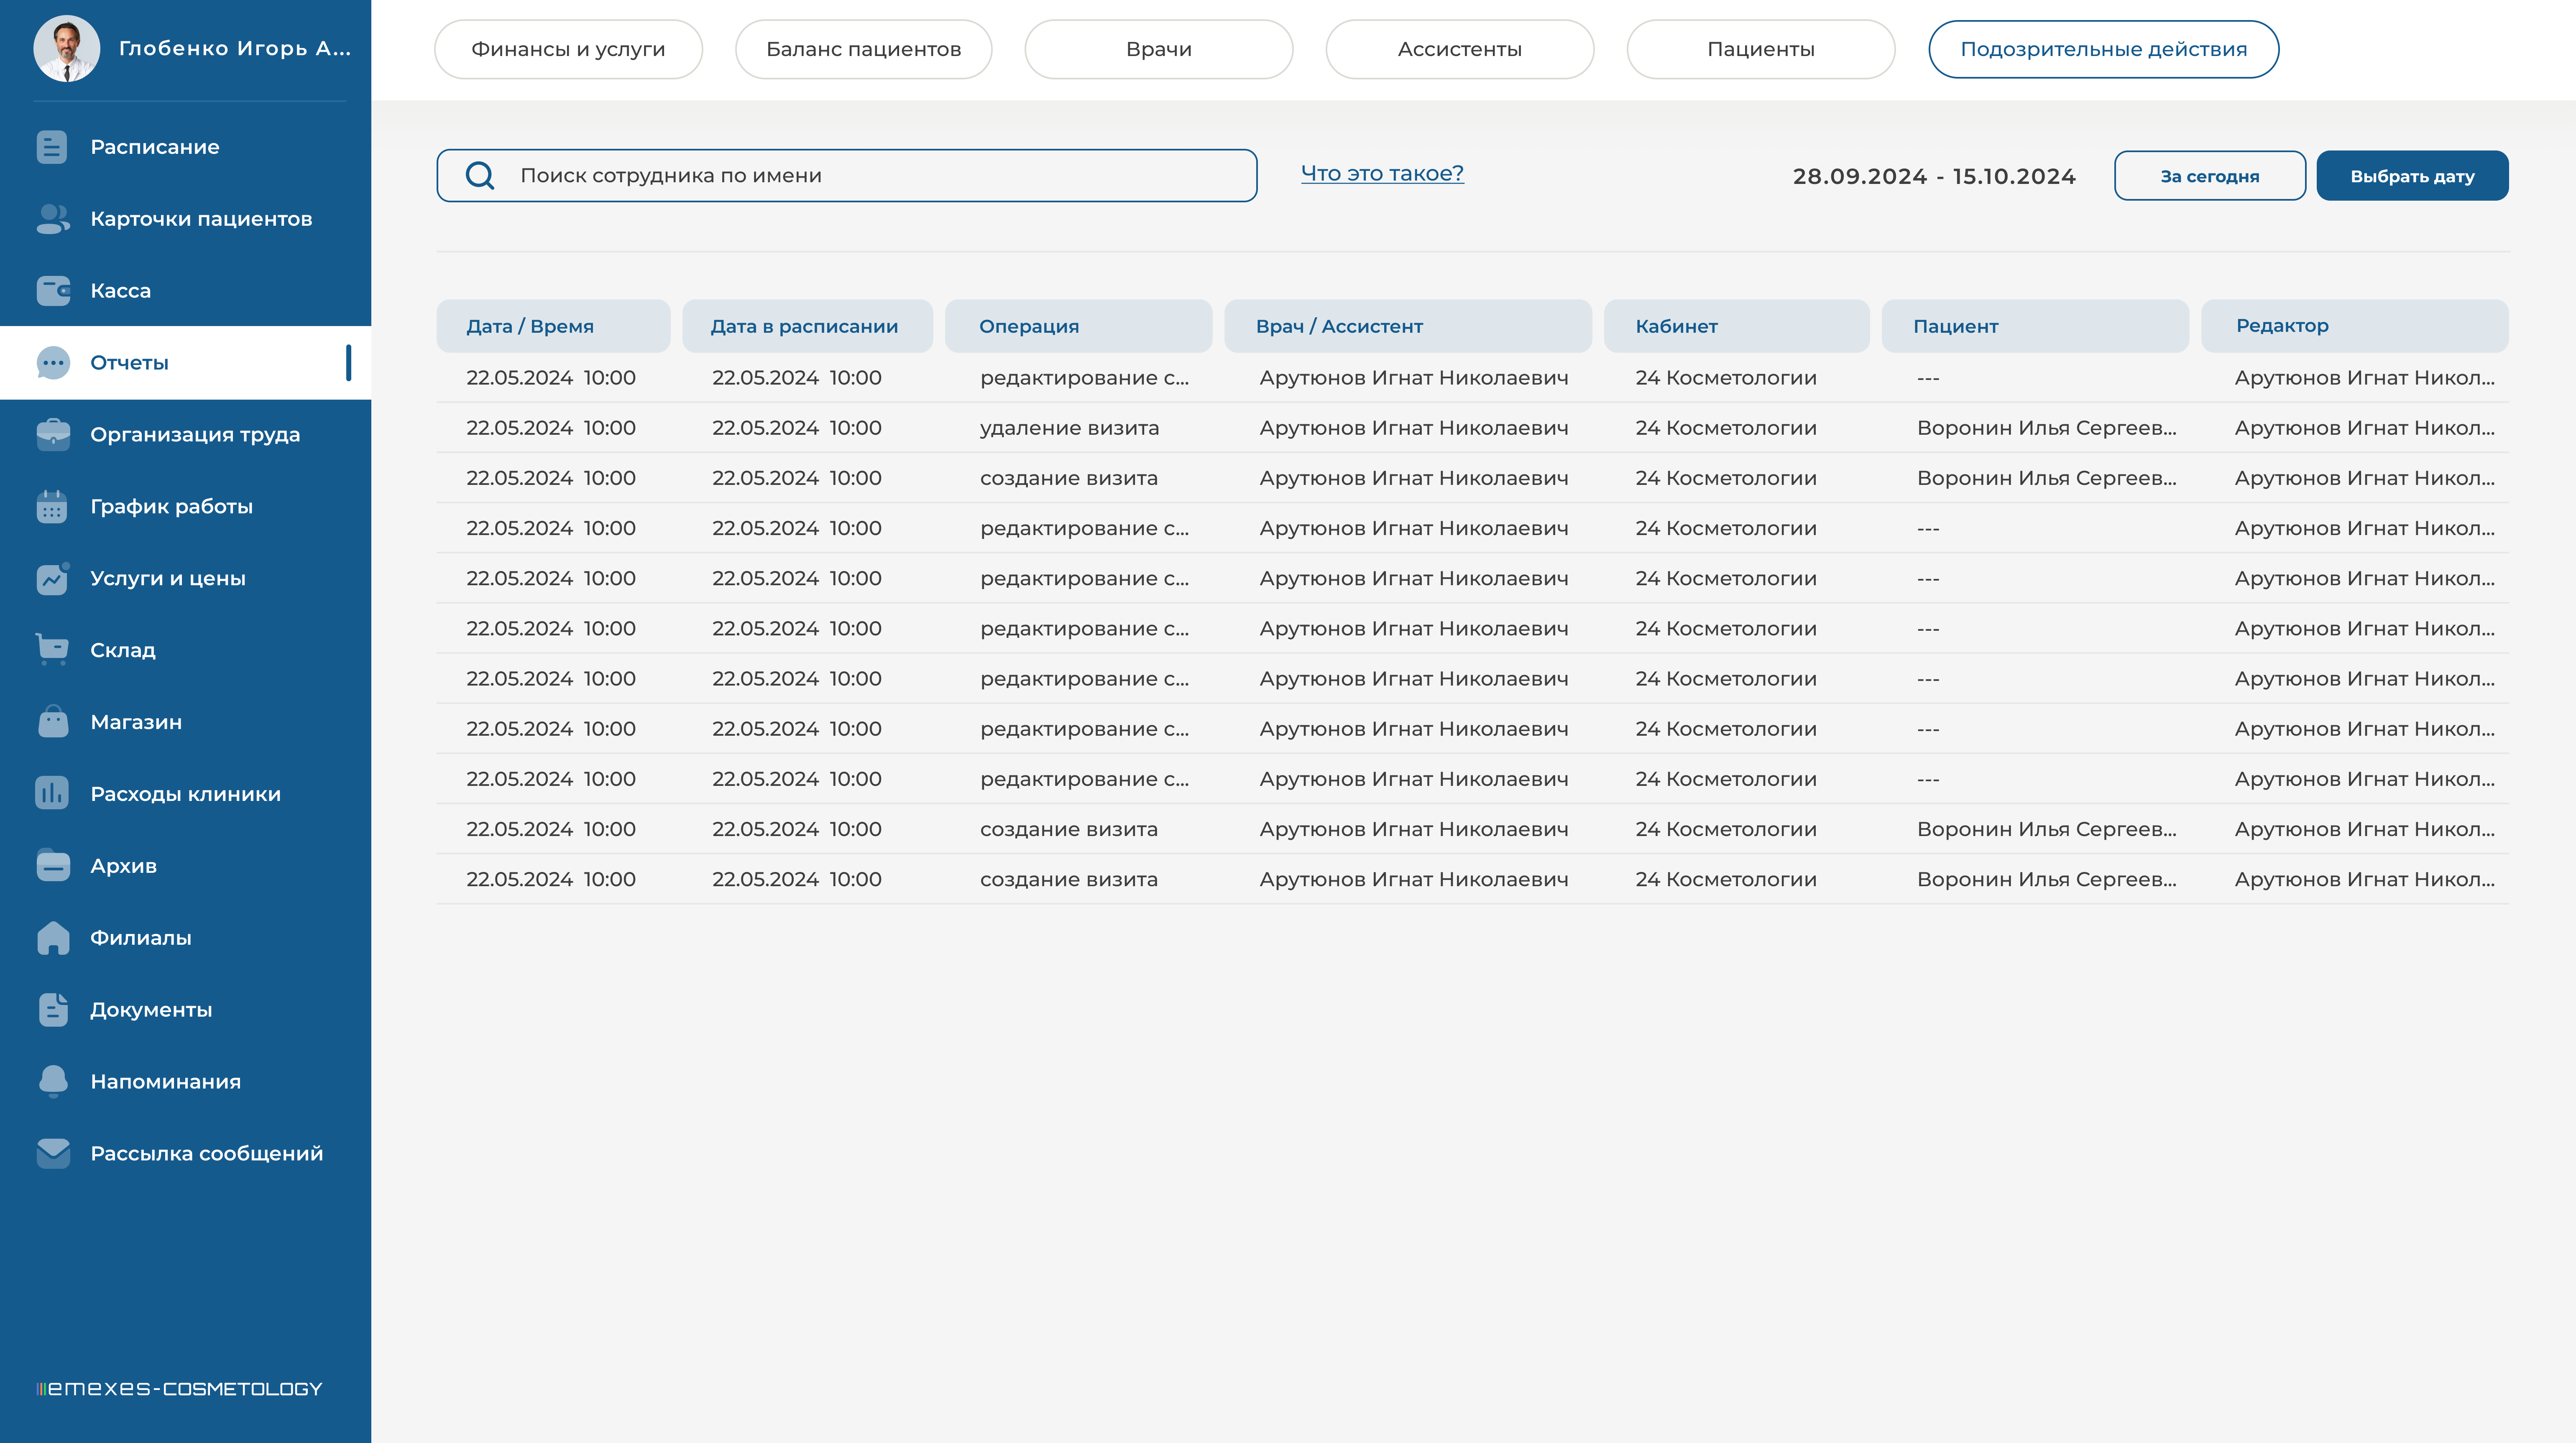Open the Что это такое? link

(1382, 173)
